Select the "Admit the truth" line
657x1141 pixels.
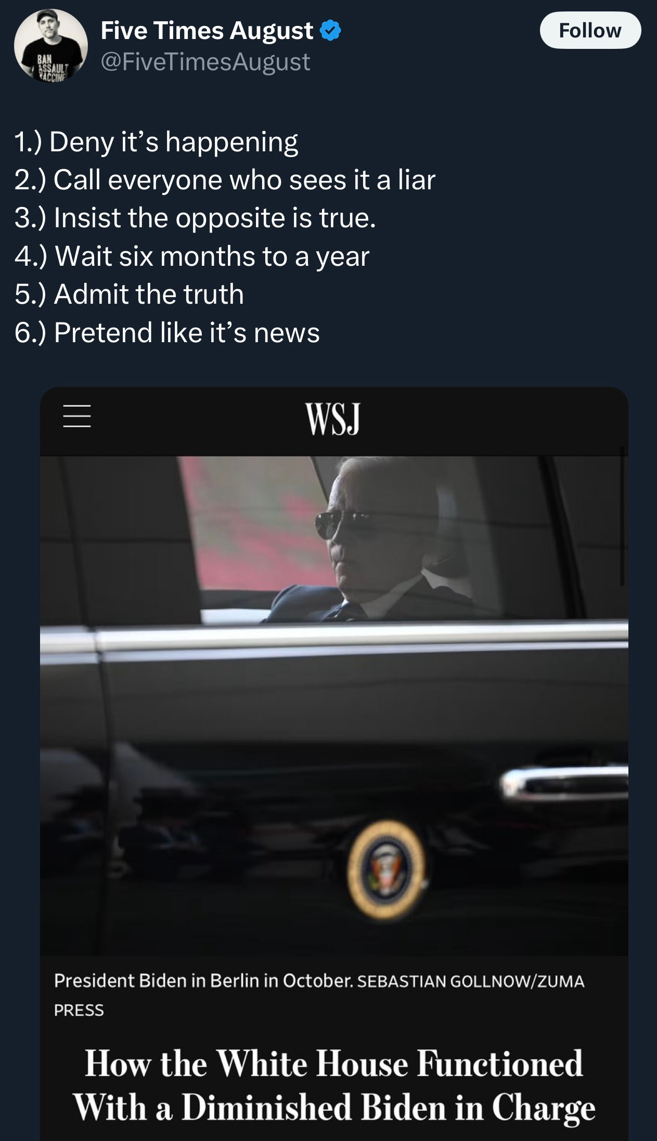point(129,294)
